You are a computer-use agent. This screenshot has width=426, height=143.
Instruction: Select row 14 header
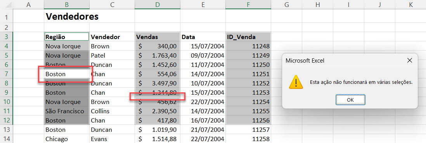coord(7,139)
